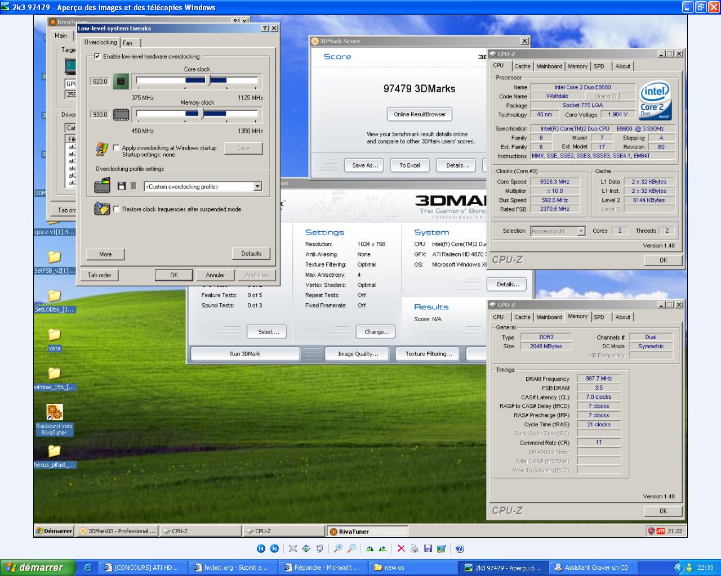Click the GPU chip icon beside core clock
Viewport: 721px width, 576px height.
121,82
